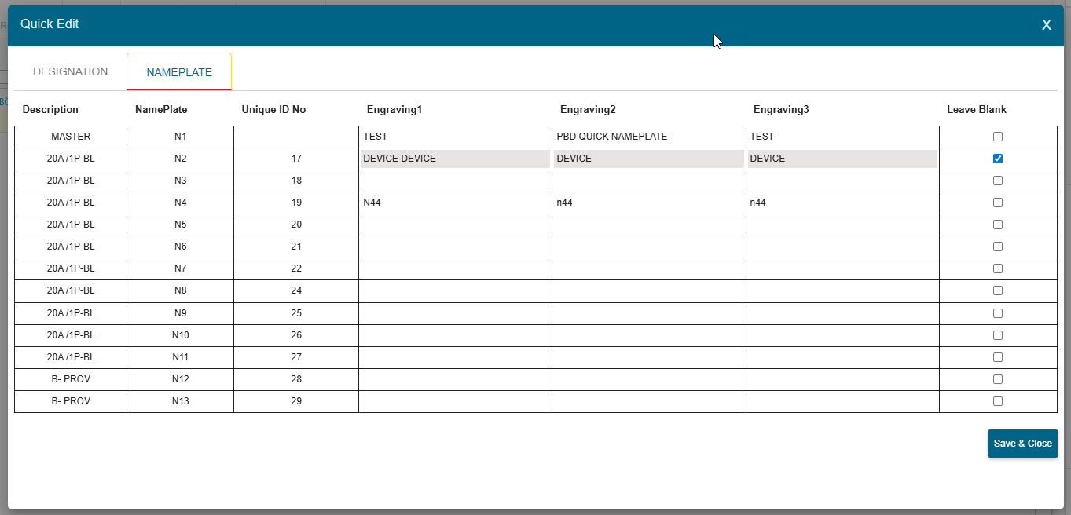The height and width of the screenshot is (515, 1071).
Task: Click Engraving3 field for N3 row
Action: pos(842,181)
